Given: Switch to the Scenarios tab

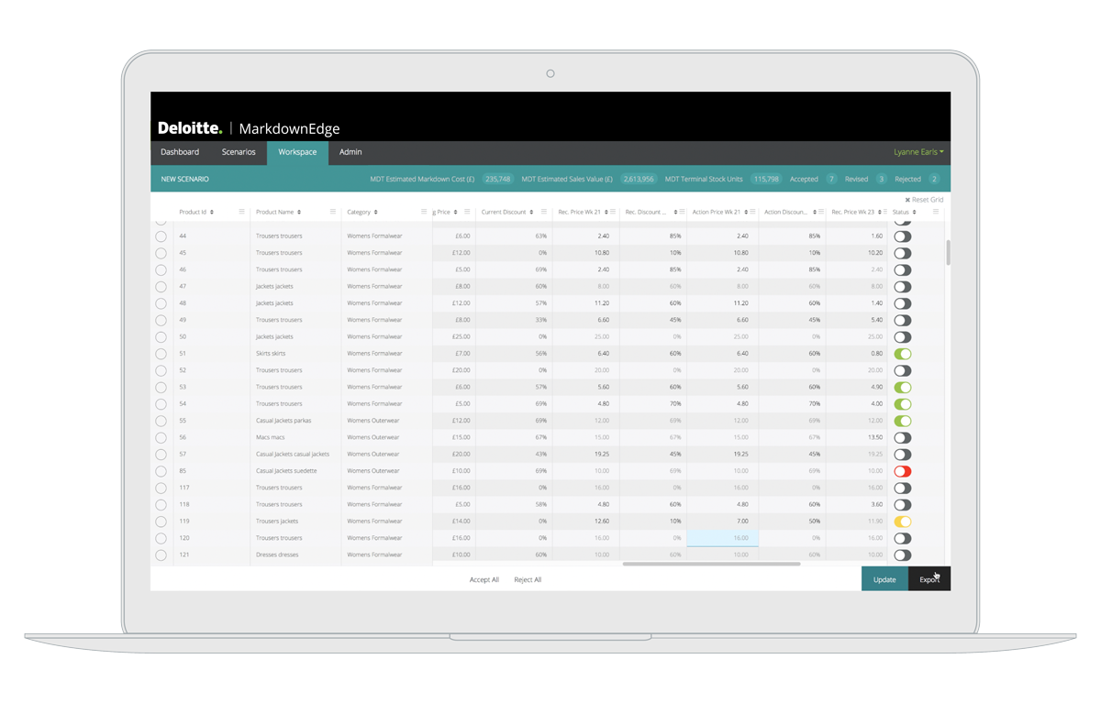Looking at the screenshot, I should pos(239,152).
